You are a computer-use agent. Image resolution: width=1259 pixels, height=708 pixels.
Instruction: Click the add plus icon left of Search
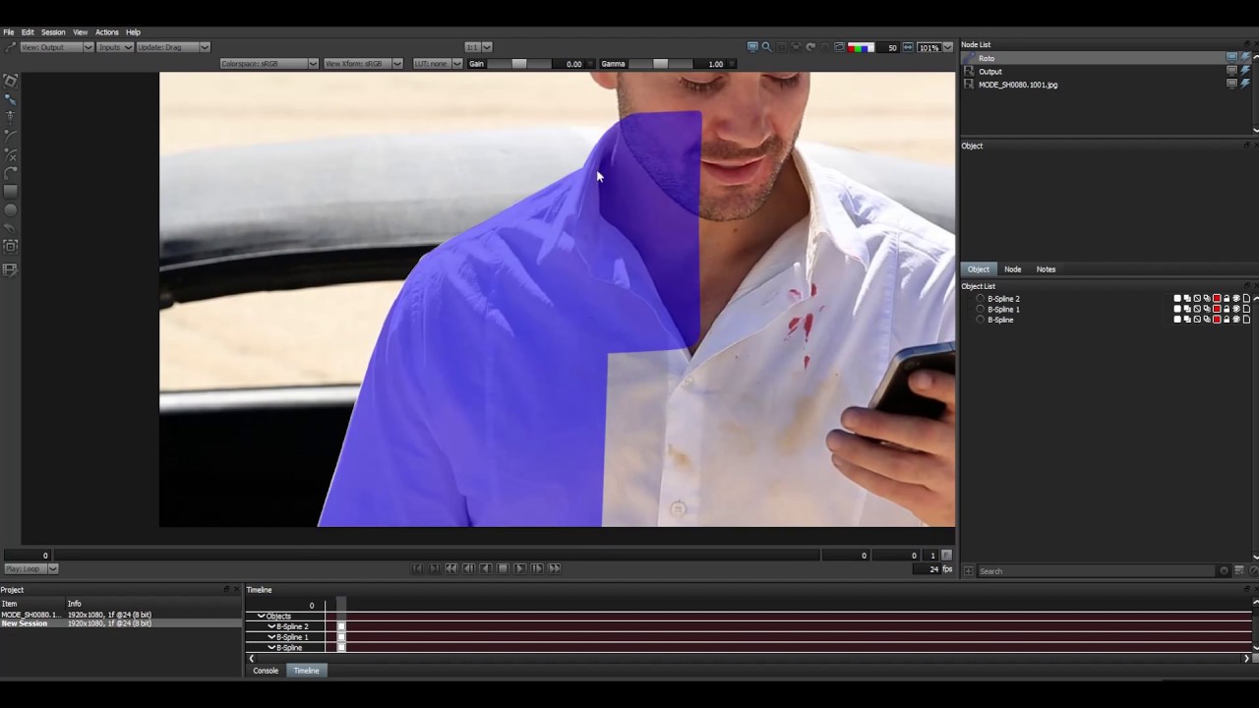tap(969, 570)
